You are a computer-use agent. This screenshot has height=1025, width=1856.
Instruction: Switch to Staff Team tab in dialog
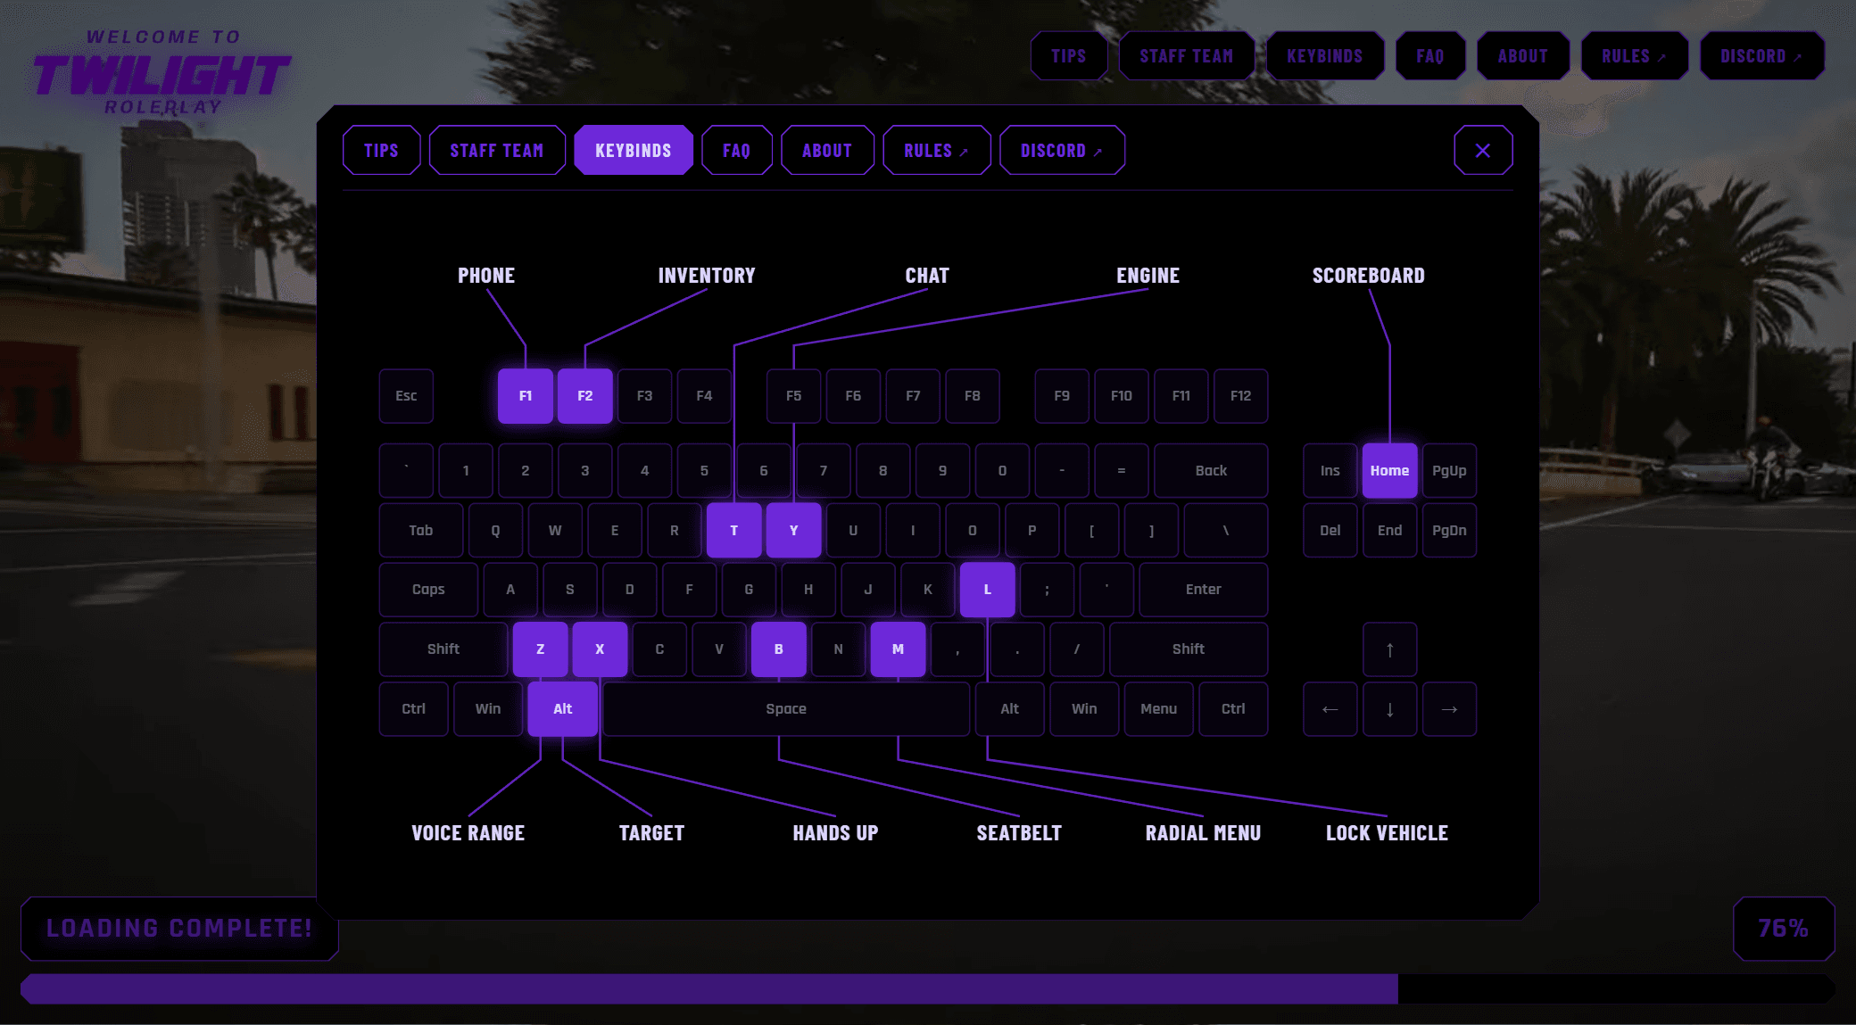(497, 151)
